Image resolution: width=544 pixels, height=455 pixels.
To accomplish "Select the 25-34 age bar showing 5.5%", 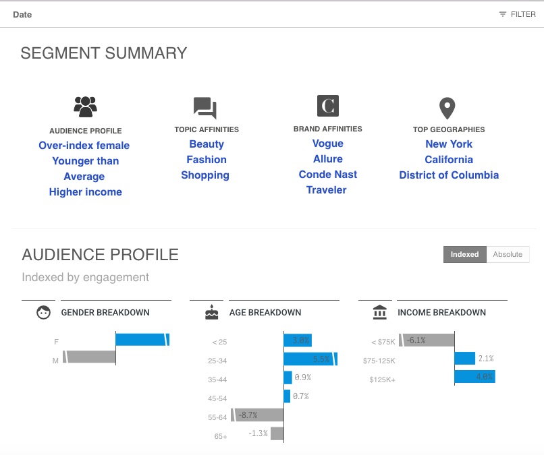I will [x=309, y=359].
